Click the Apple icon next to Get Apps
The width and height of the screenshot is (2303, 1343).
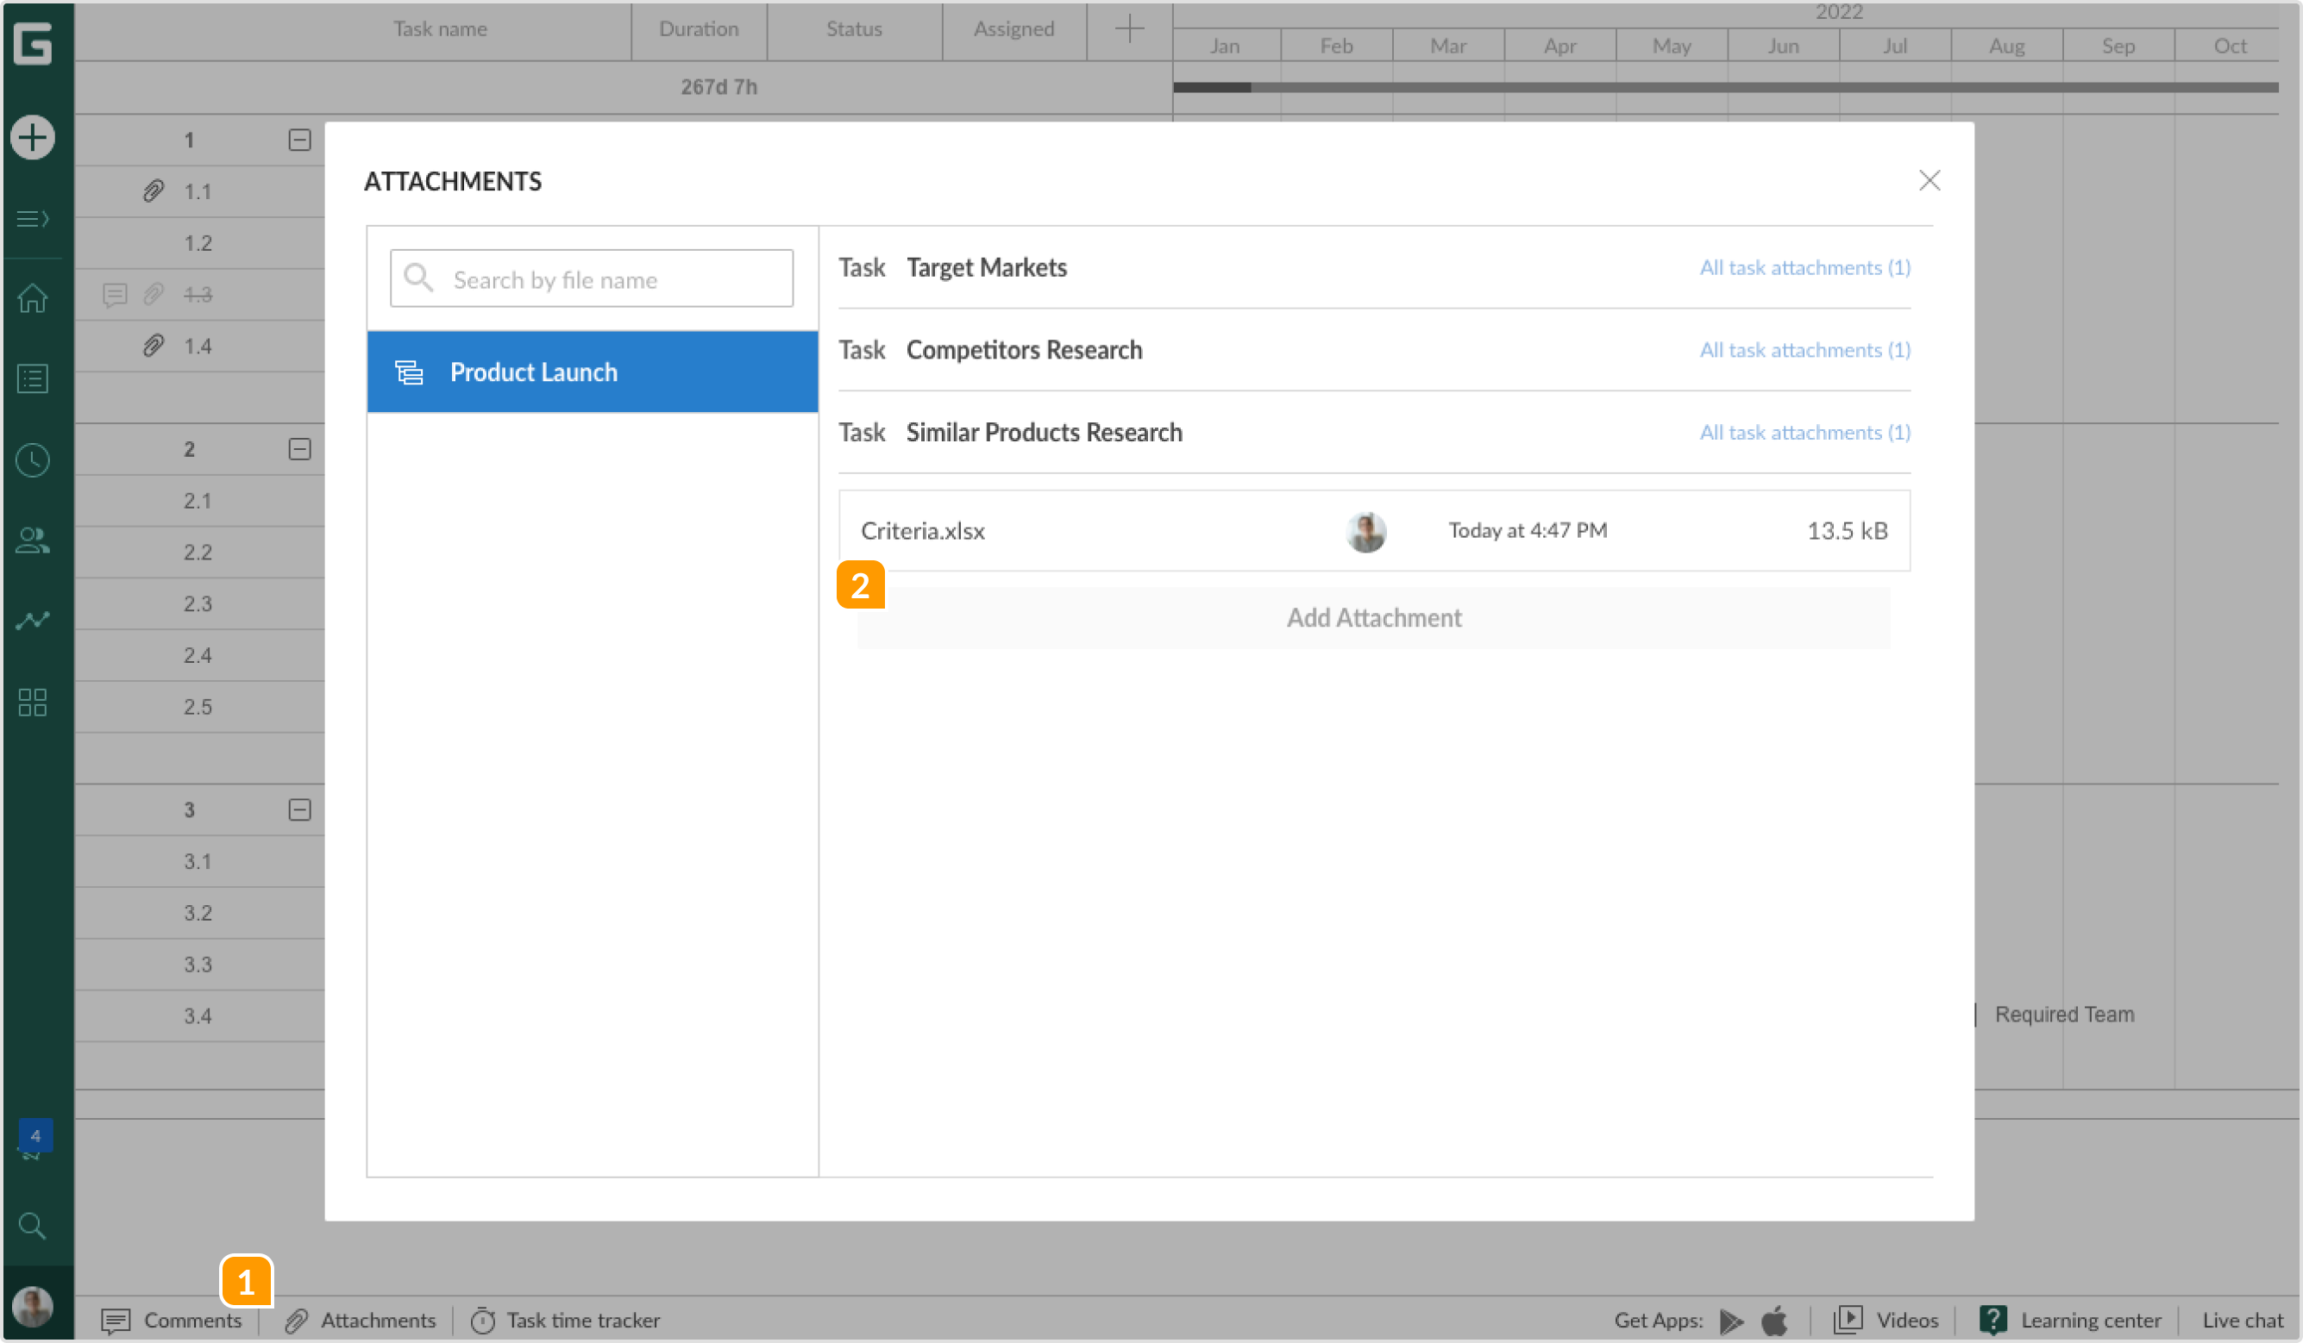pyautogui.click(x=1774, y=1321)
